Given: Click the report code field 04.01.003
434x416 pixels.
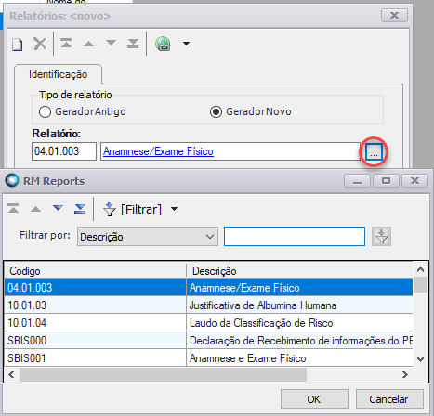Looking at the screenshot, I should point(64,151).
